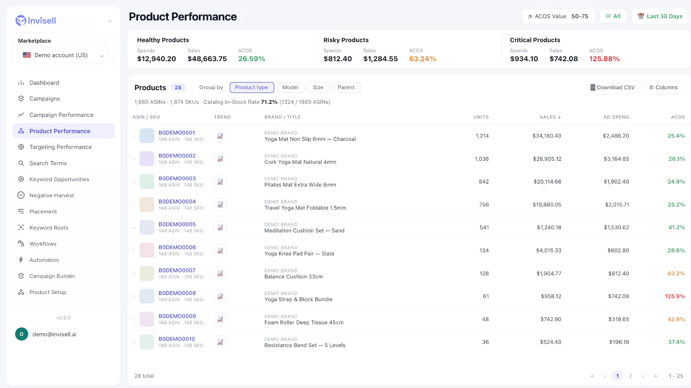
Task: Download the products CSV
Action: pyautogui.click(x=612, y=87)
